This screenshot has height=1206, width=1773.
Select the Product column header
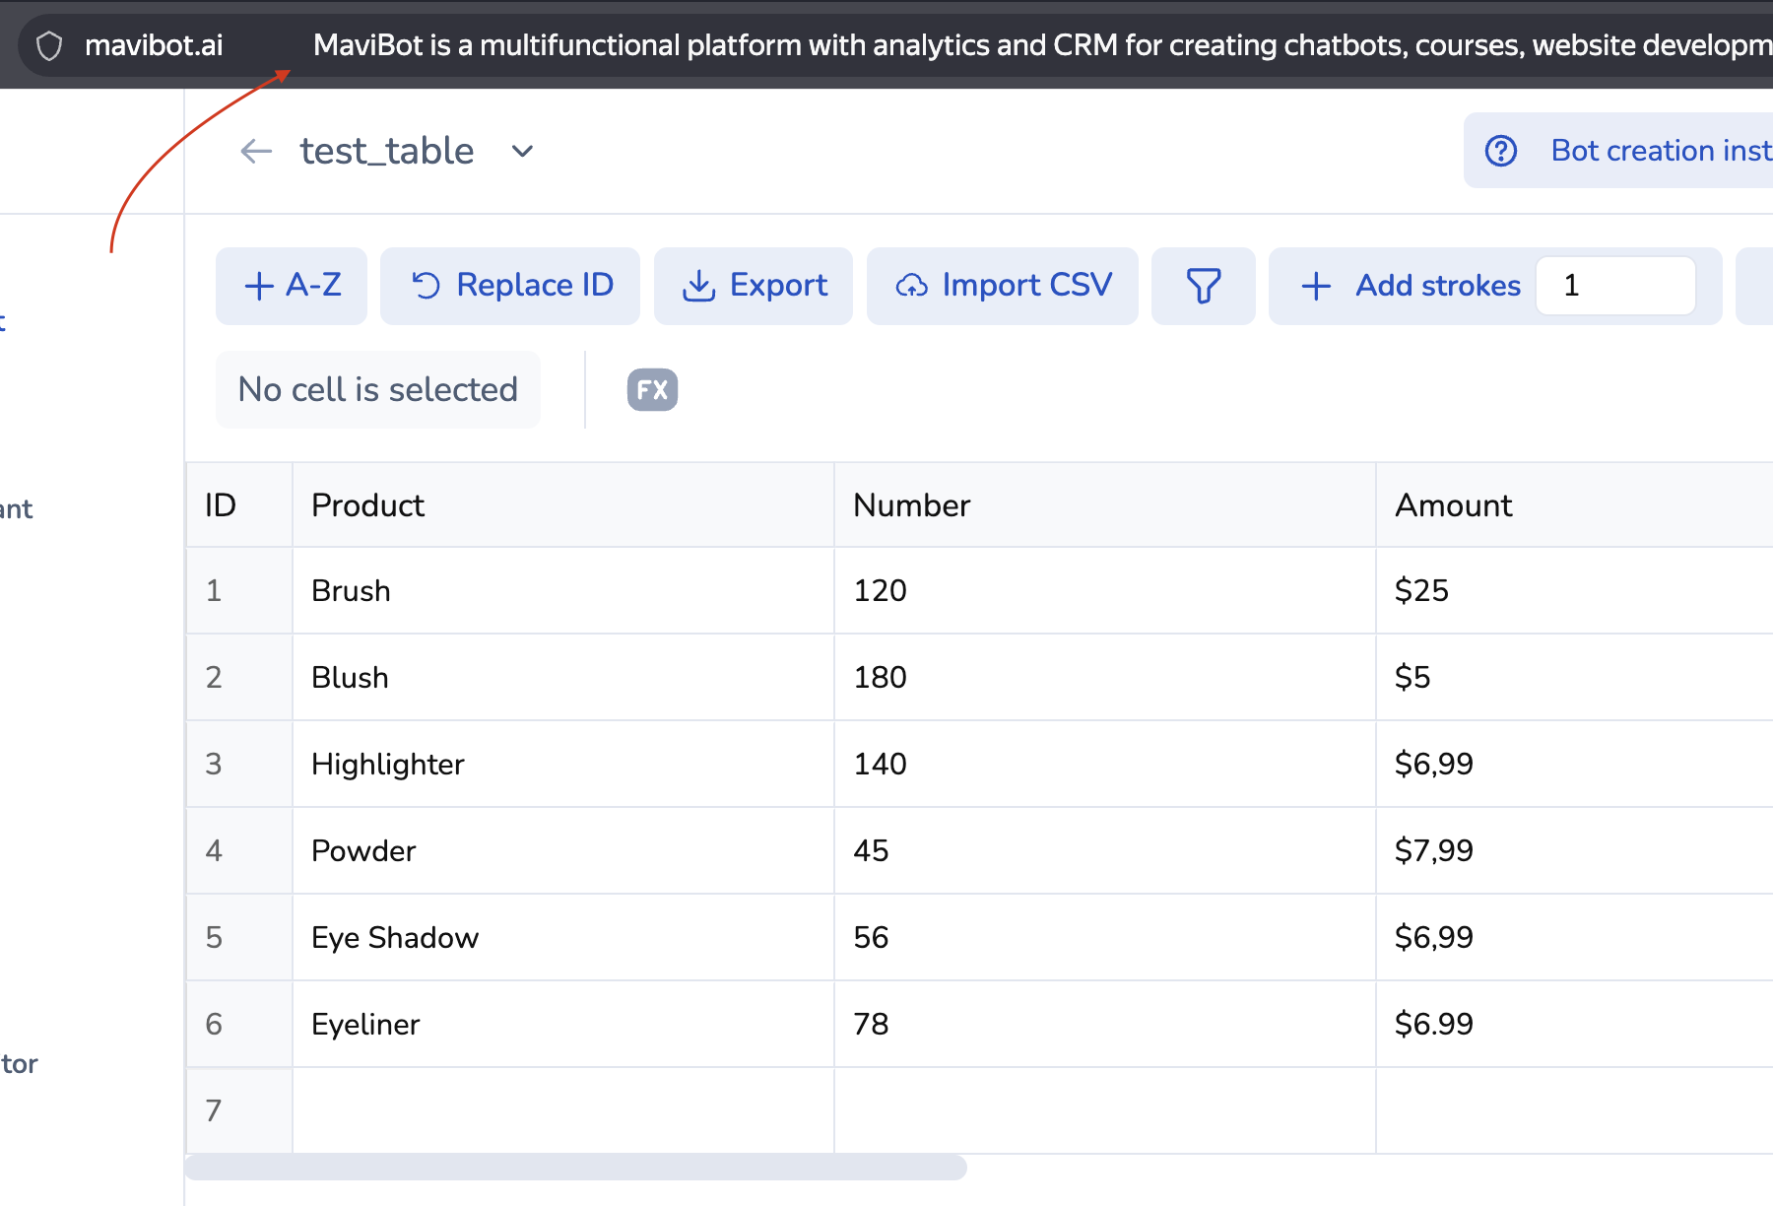click(x=563, y=505)
